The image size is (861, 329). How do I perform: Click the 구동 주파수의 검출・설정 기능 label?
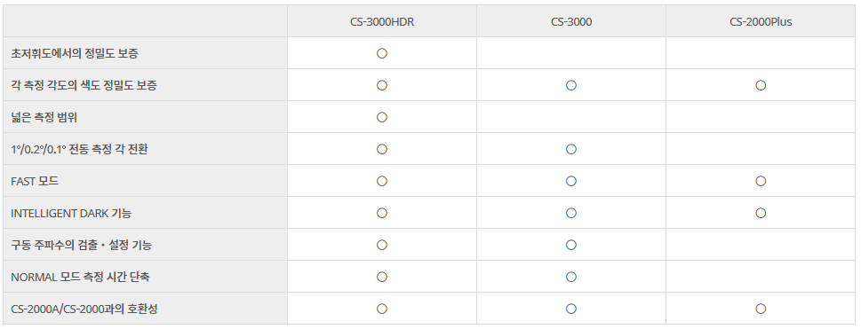(x=81, y=245)
